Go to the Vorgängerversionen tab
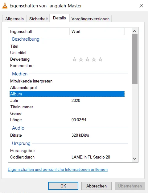Viewport: 148px width, 193px height. coord(91,19)
